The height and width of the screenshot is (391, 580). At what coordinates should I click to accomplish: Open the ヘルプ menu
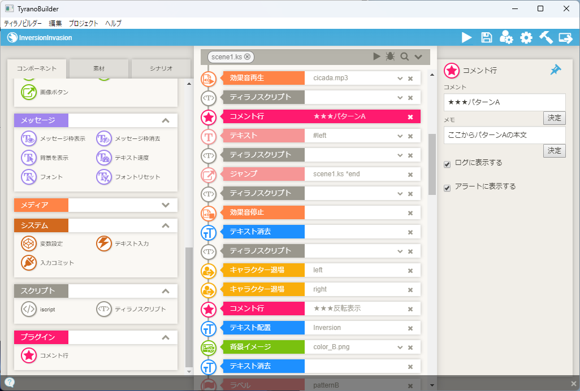(x=111, y=23)
